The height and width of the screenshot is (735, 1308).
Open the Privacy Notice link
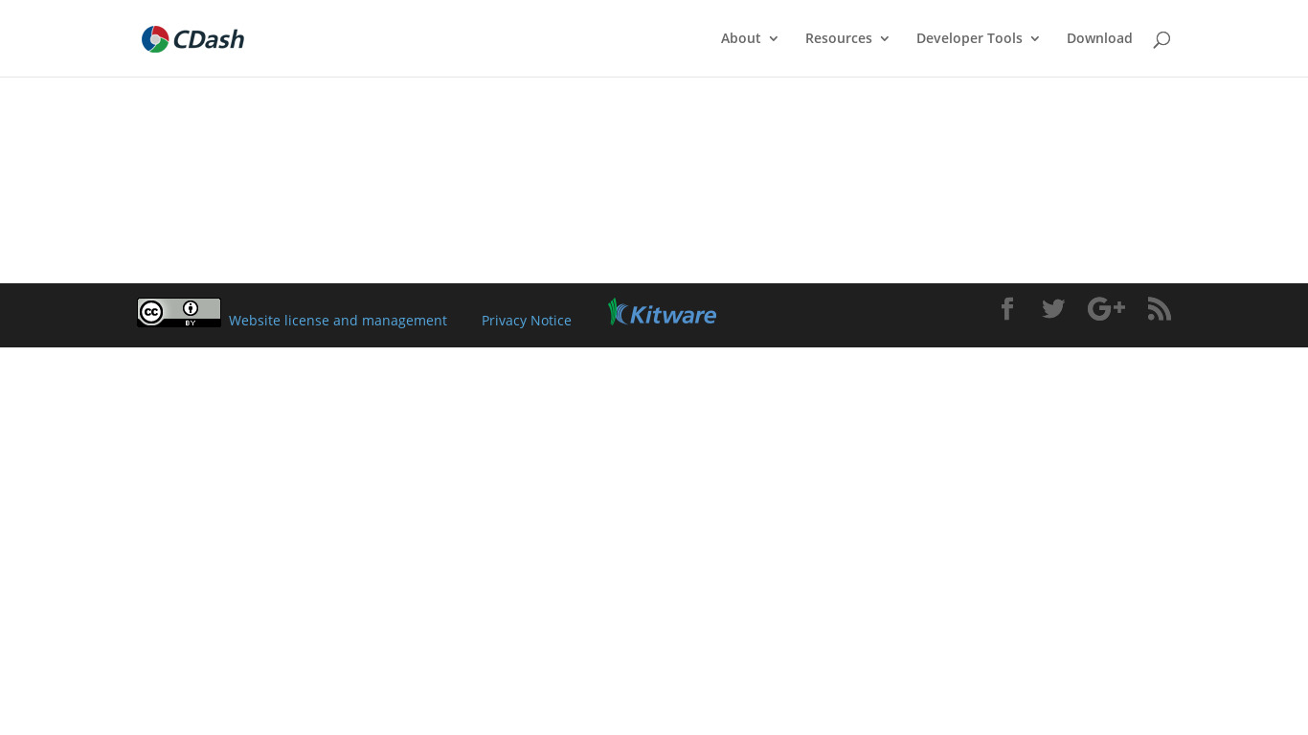click(x=527, y=321)
